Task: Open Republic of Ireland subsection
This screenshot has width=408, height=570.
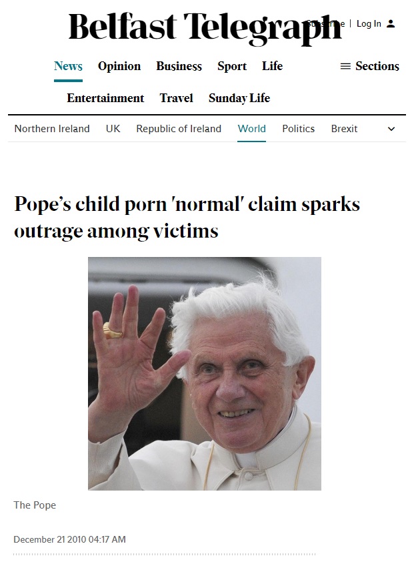Action: click(179, 129)
